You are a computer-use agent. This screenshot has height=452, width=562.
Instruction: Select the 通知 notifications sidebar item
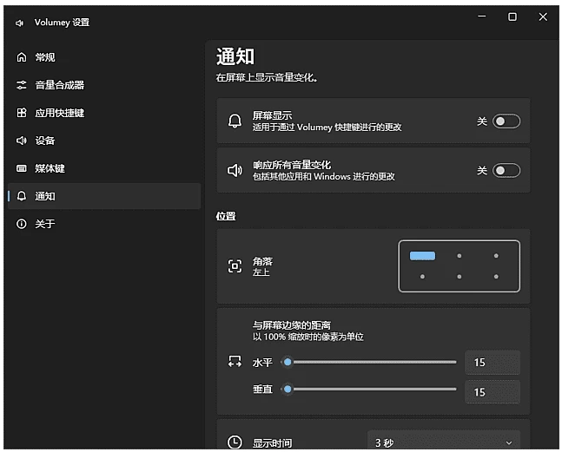coord(104,196)
